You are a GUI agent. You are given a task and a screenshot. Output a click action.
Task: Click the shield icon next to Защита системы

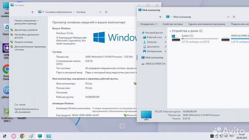point(12,42)
